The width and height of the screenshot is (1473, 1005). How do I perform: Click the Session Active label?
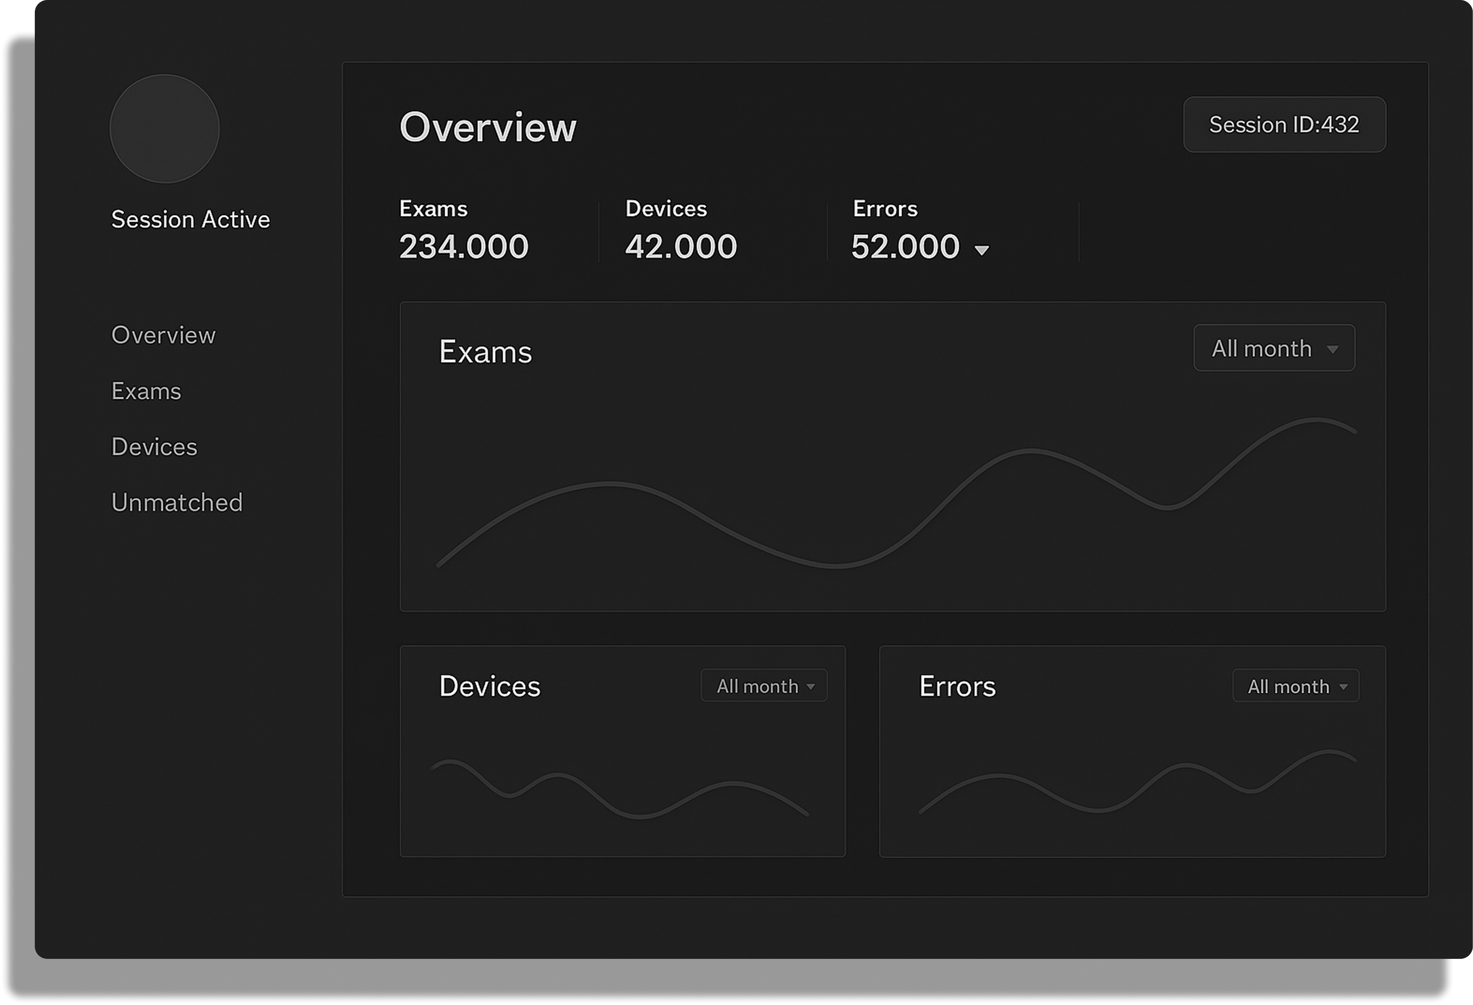click(x=190, y=219)
